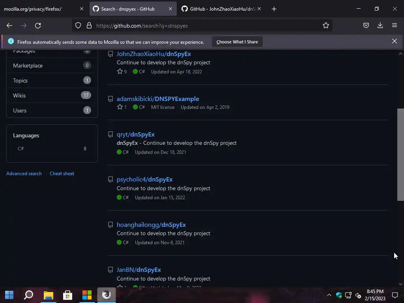
Task: Open Microsoft Store from taskbar
Action: [67, 295]
